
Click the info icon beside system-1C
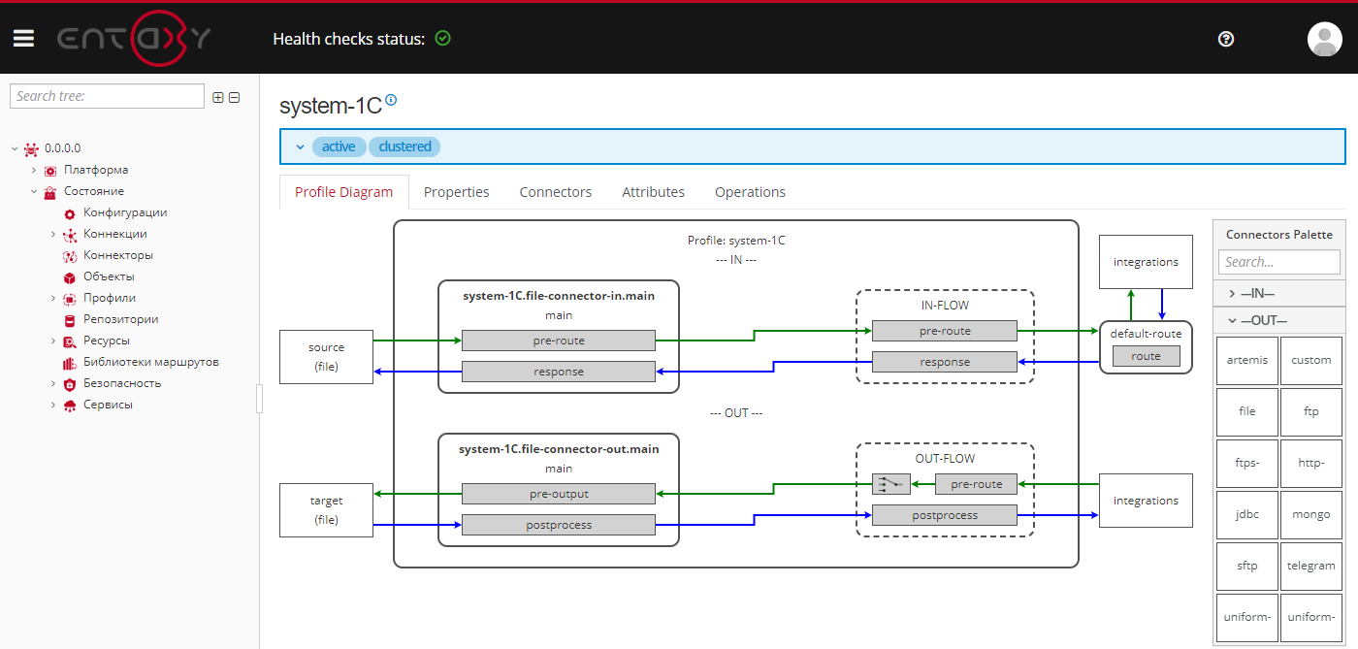(x=391, y=100)
